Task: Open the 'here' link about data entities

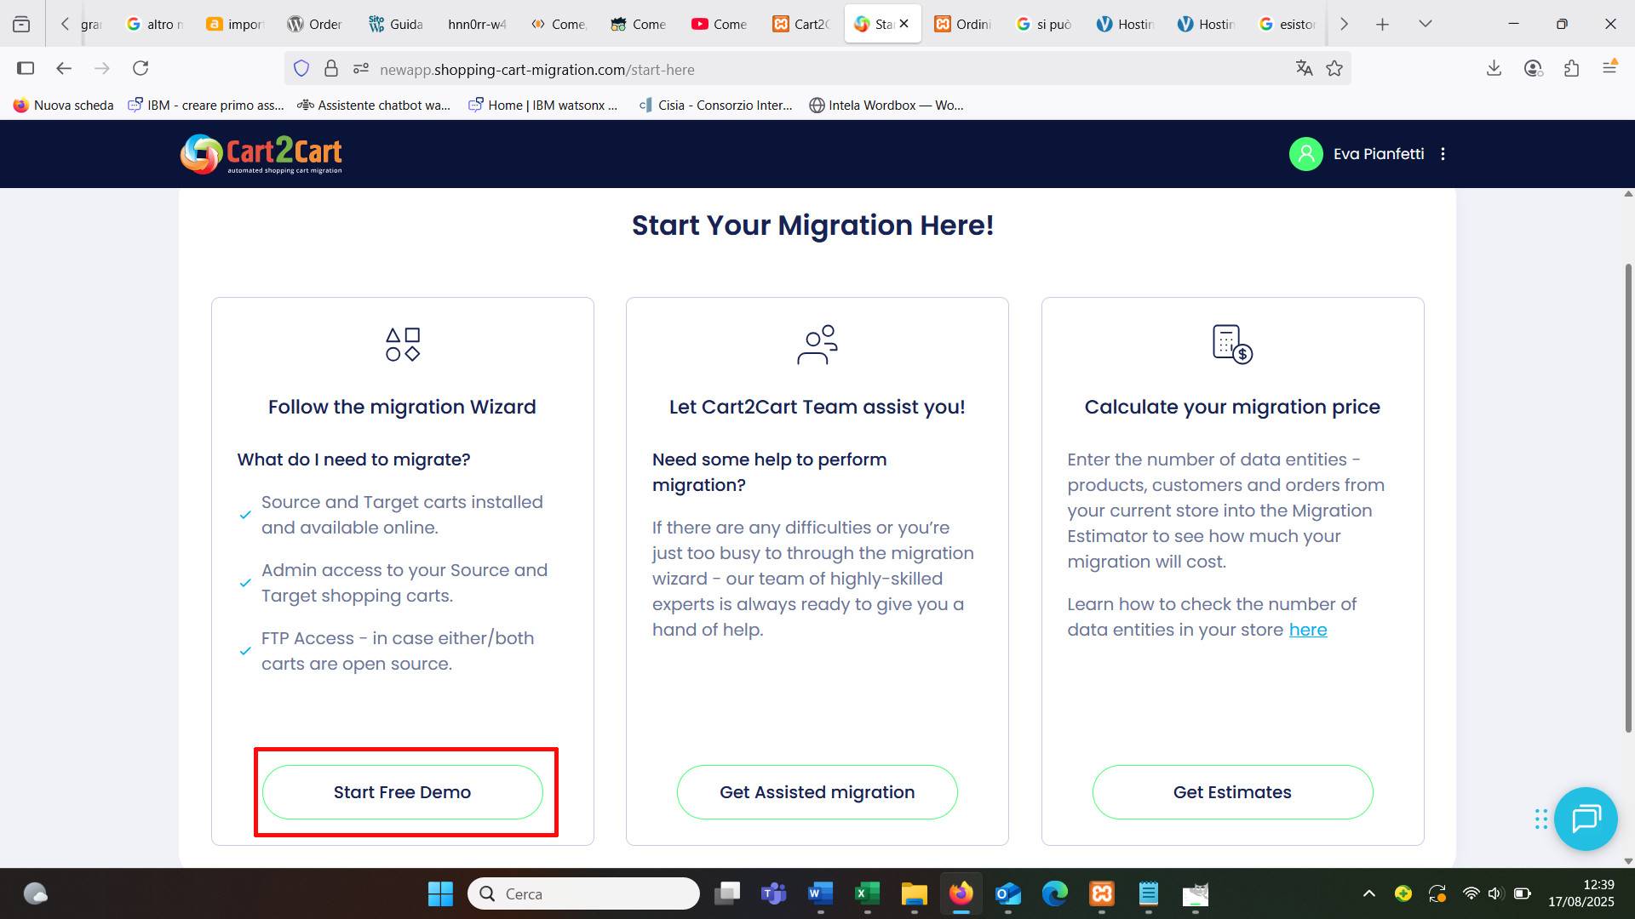Action: coord(1308,630)
